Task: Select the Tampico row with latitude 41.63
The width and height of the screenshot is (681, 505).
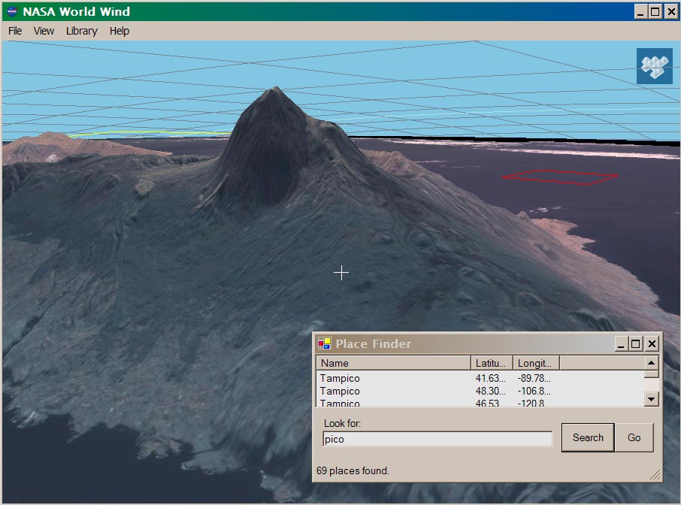Action: point(480,378)
